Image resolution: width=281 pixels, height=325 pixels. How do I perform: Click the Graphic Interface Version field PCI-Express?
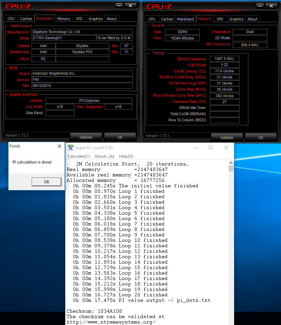[x=89, y=100]
